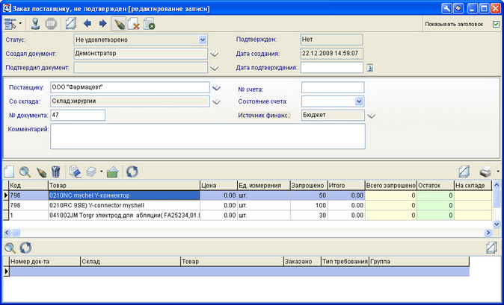Open lookup arrow next to 'Со склада' field
The height and width of the screenshot is (305, 504).
tap(216, 102)
